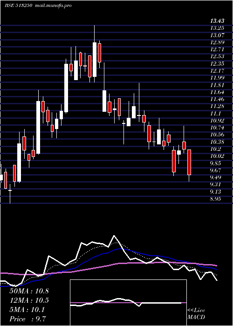Click the 50MA : 10.8 readout
233x326 pixels.
tap(29, 291)
